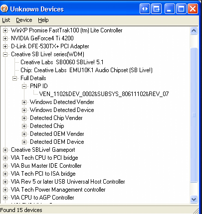Click the Found 15 devices status text

21,210
